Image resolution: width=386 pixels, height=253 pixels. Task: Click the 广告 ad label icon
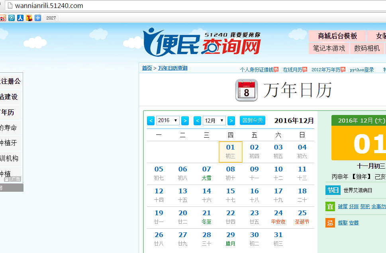coord(16,179)
